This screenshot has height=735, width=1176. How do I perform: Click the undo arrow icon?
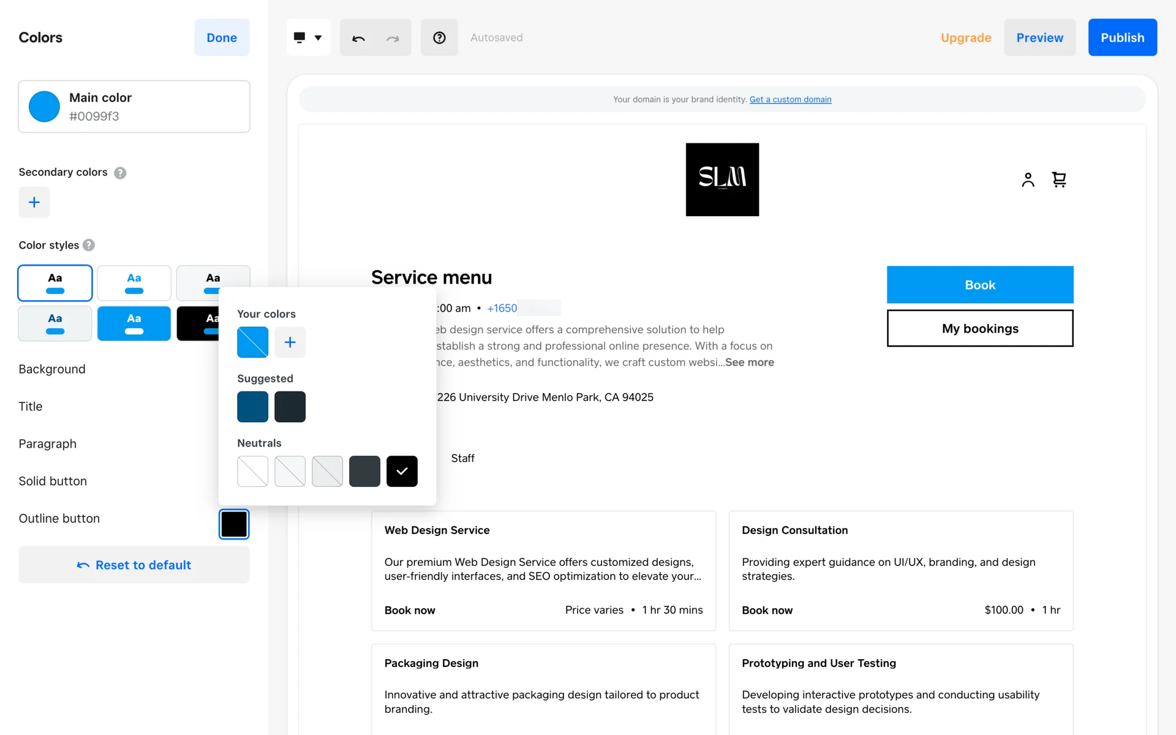(x=358, y=38)
